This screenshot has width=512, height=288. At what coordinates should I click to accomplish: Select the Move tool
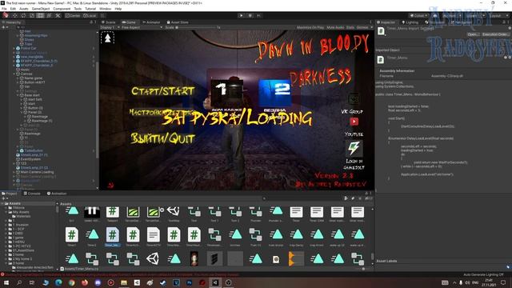pyautogui.click(x=14, y=15)
